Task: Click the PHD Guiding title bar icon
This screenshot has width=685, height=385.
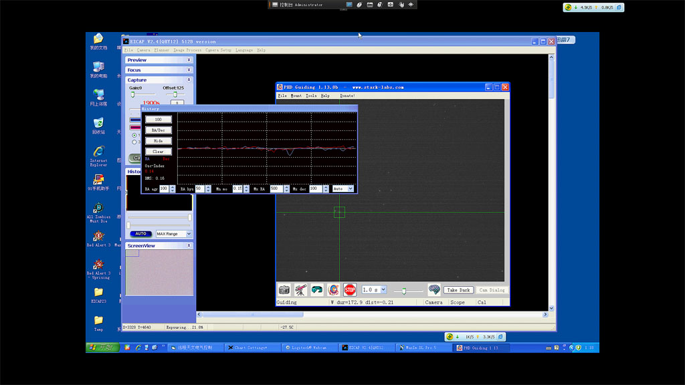Action: [x=280, y=88]
